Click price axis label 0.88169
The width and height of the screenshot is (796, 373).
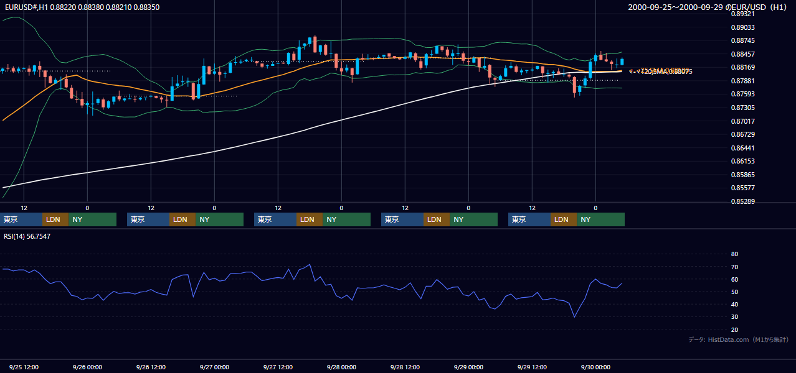(x=742, y=67)
